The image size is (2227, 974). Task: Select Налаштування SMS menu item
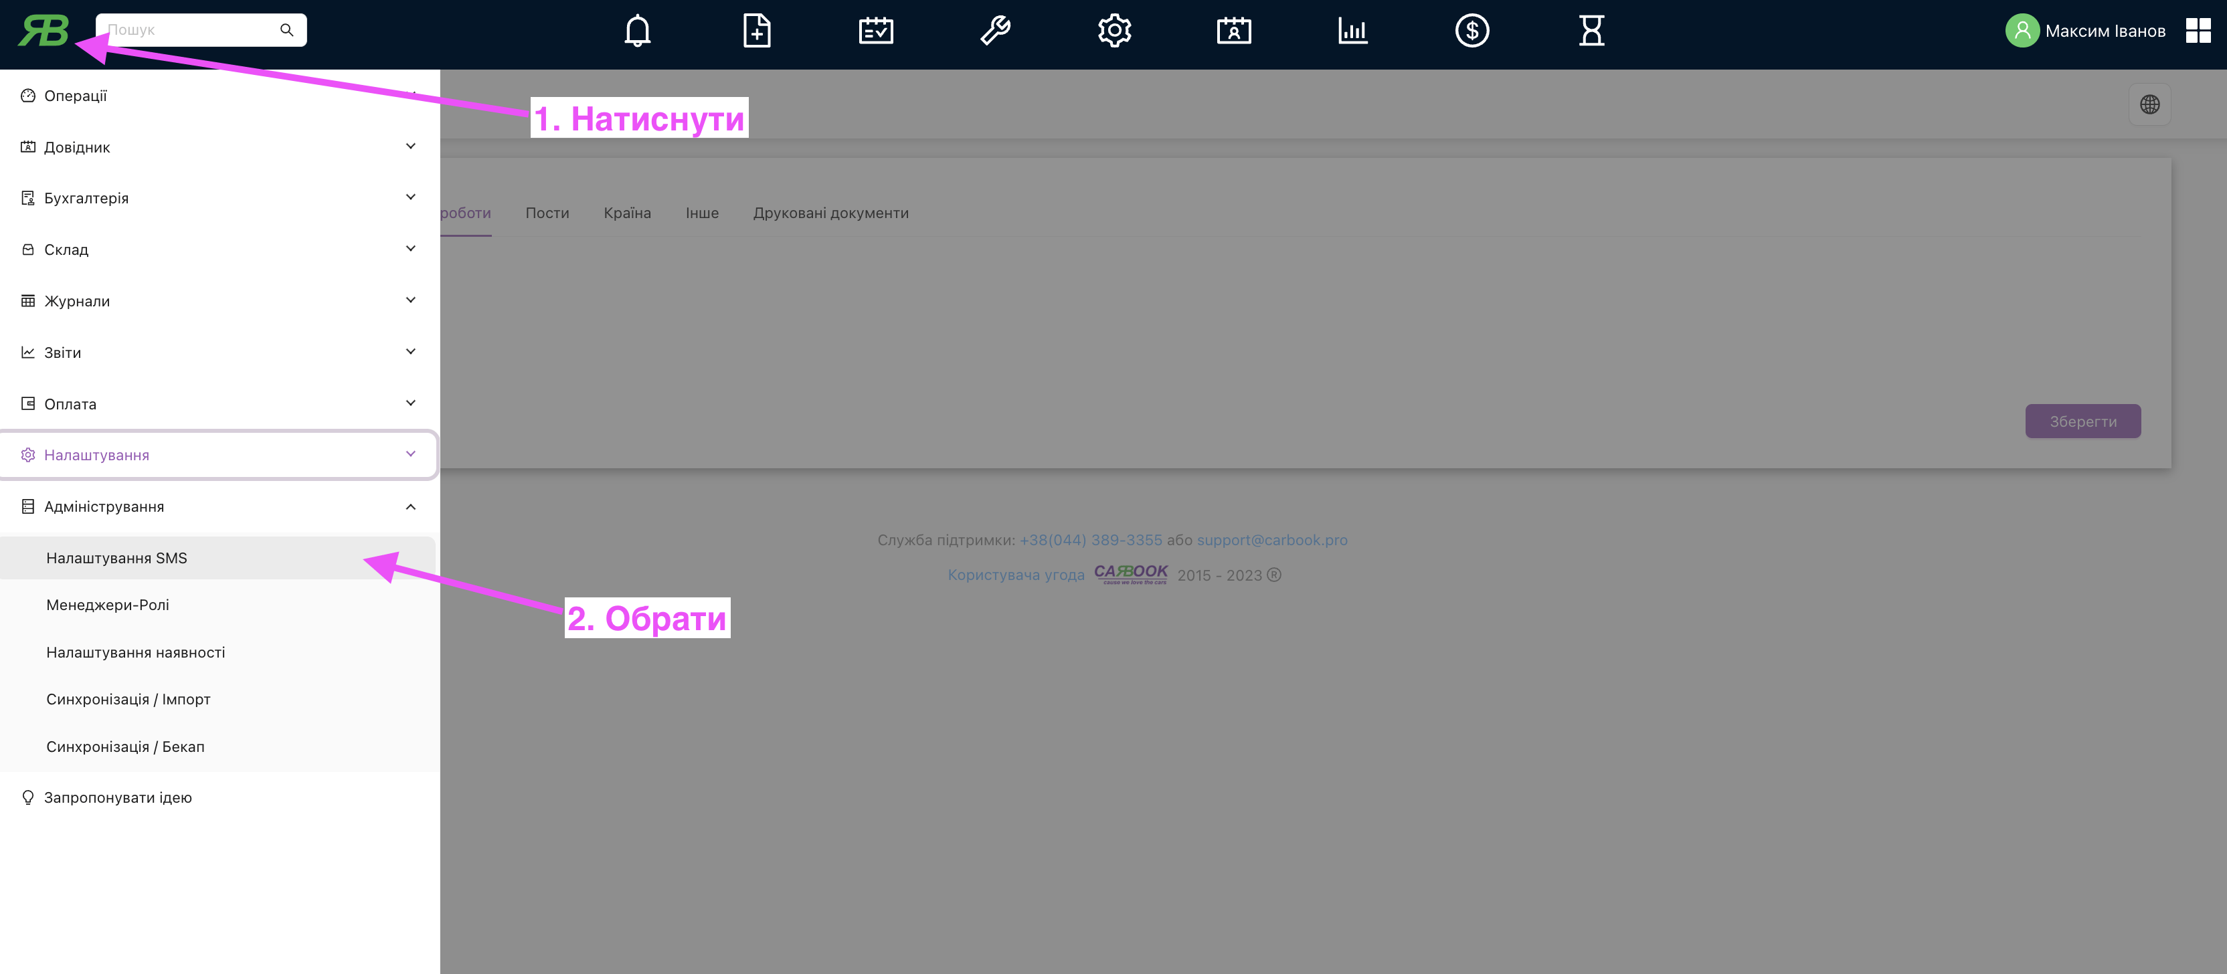(x=116, y=559)
